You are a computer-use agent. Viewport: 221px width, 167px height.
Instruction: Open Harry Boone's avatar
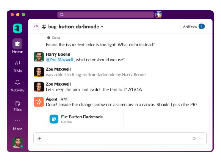pyautogui.click(x=39, y=57)
